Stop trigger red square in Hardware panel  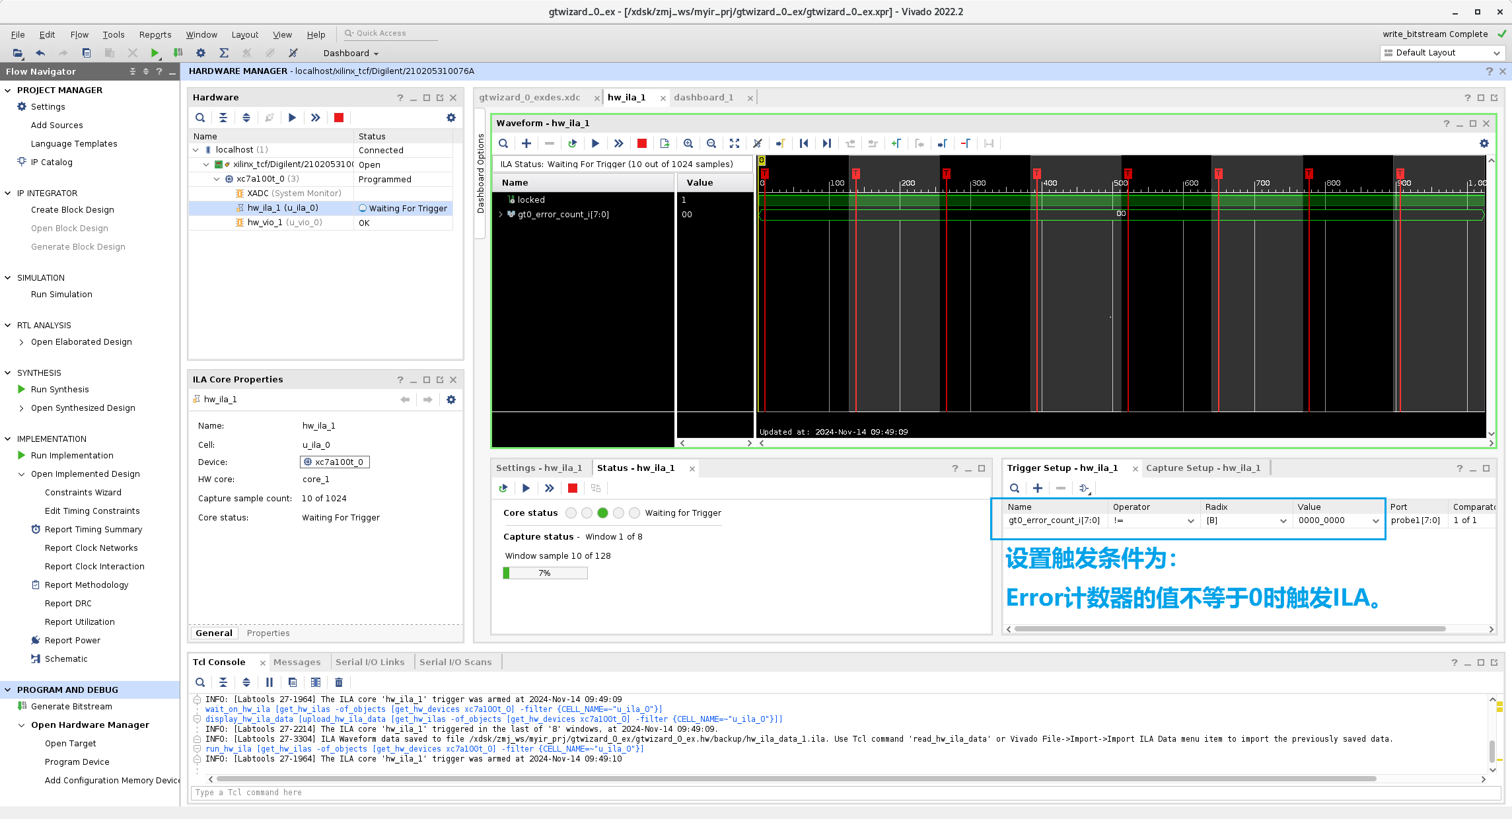point(339,118)
